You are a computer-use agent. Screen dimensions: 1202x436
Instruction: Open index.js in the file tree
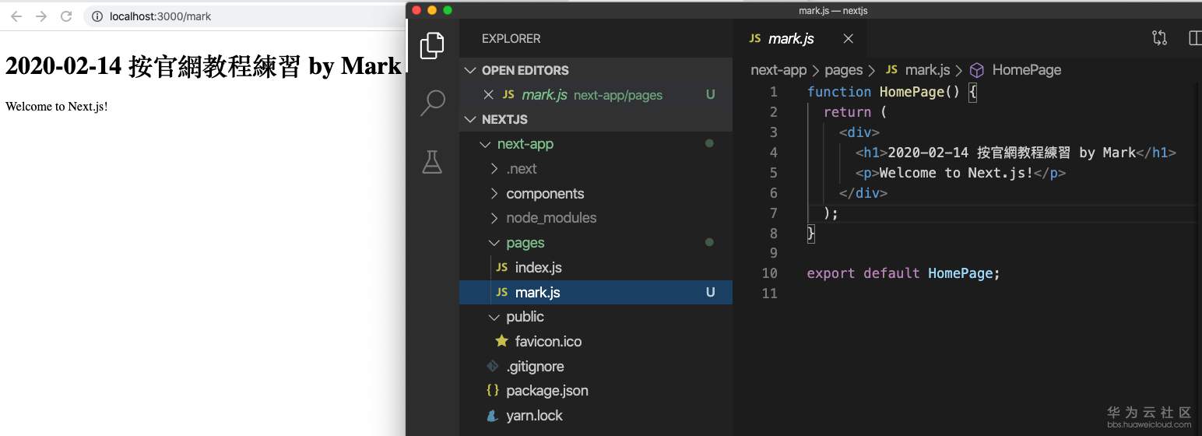coord(538,267)
